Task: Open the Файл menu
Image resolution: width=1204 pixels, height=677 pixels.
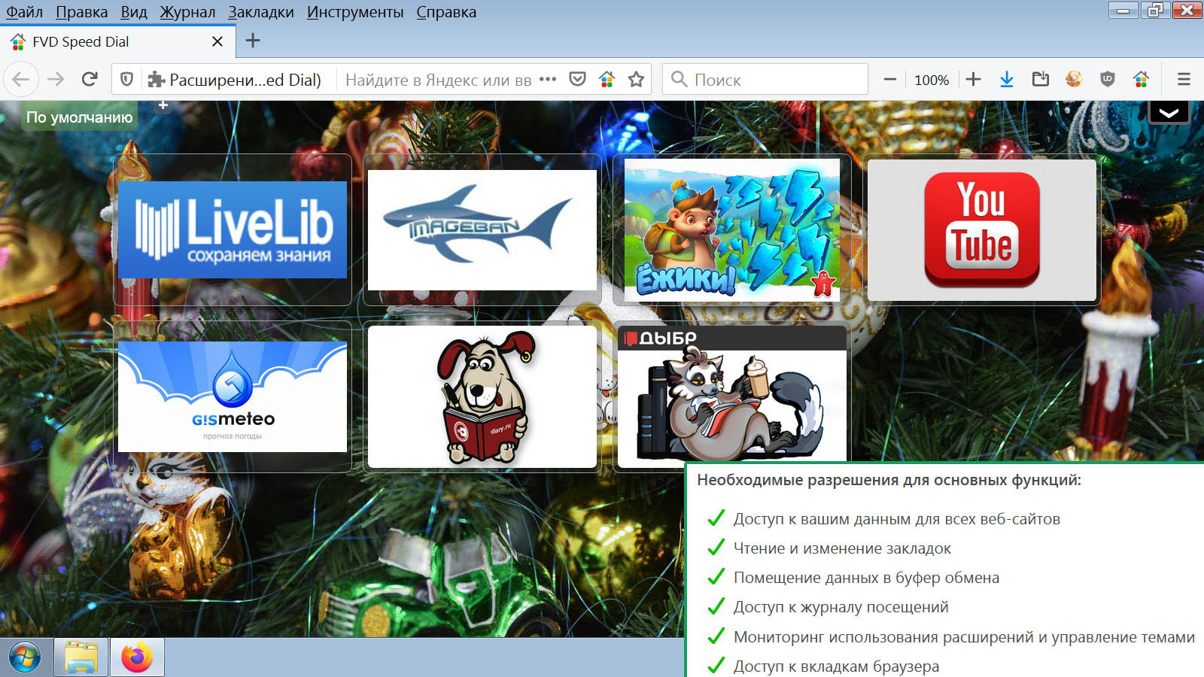Action: coord(24,12)
